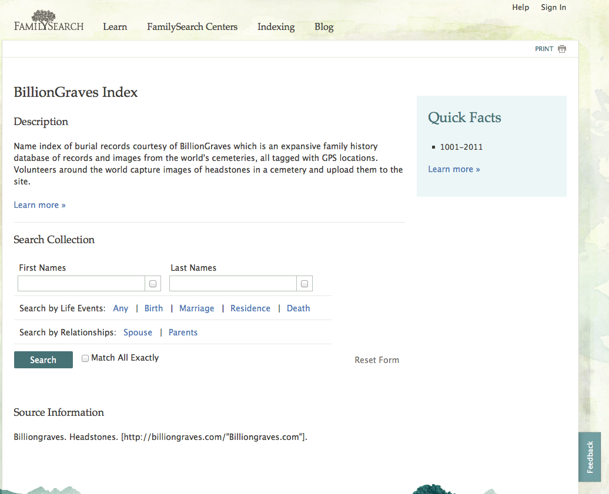This screenshot has width=609, height=494.
Task: Click the FamilySearch tree logo
Action: pos(49,21)
